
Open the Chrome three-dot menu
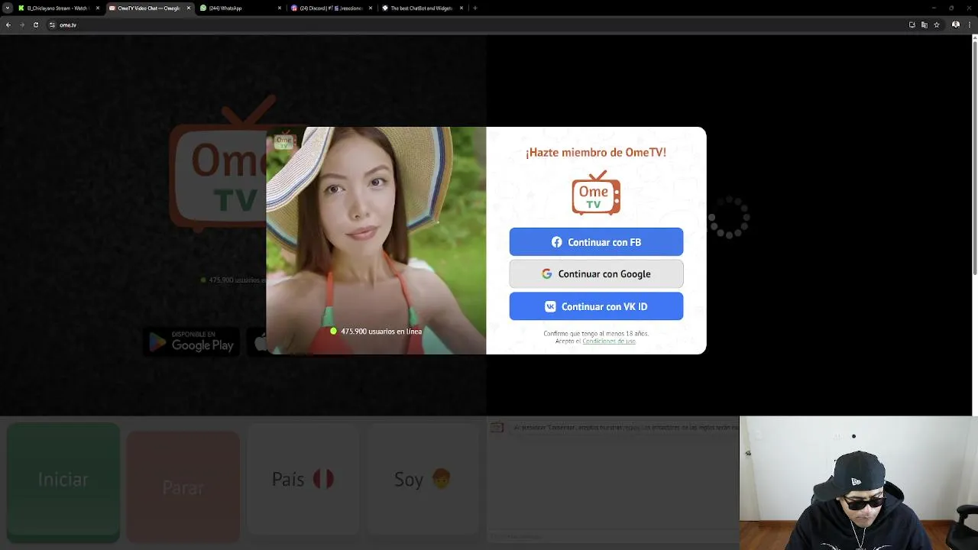pos(969,24)
